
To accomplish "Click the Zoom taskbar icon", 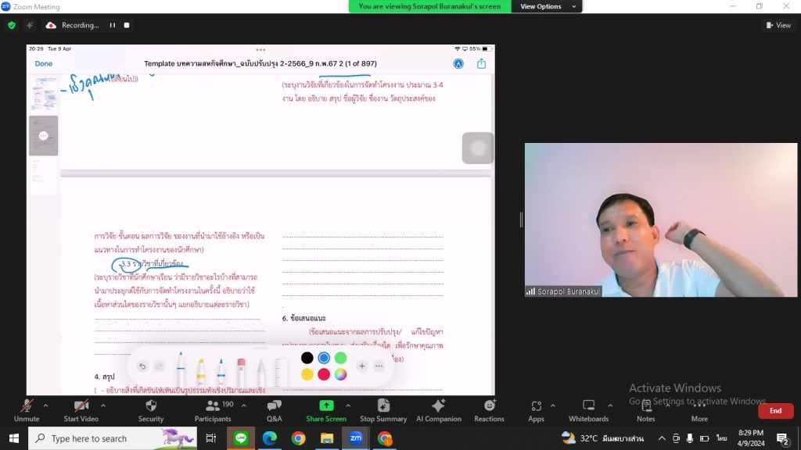I will click(x=356, y=438).
